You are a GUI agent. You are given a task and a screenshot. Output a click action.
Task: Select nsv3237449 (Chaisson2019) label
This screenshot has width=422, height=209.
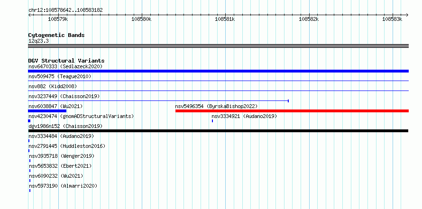coord(64,96)
